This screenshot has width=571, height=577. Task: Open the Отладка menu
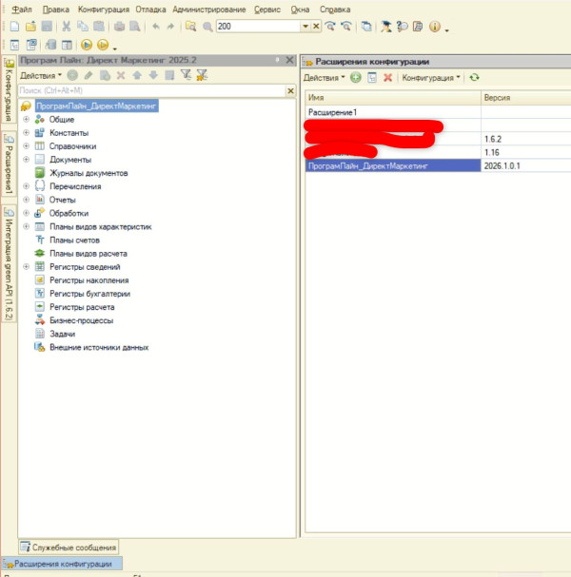[x=150, y=9]
